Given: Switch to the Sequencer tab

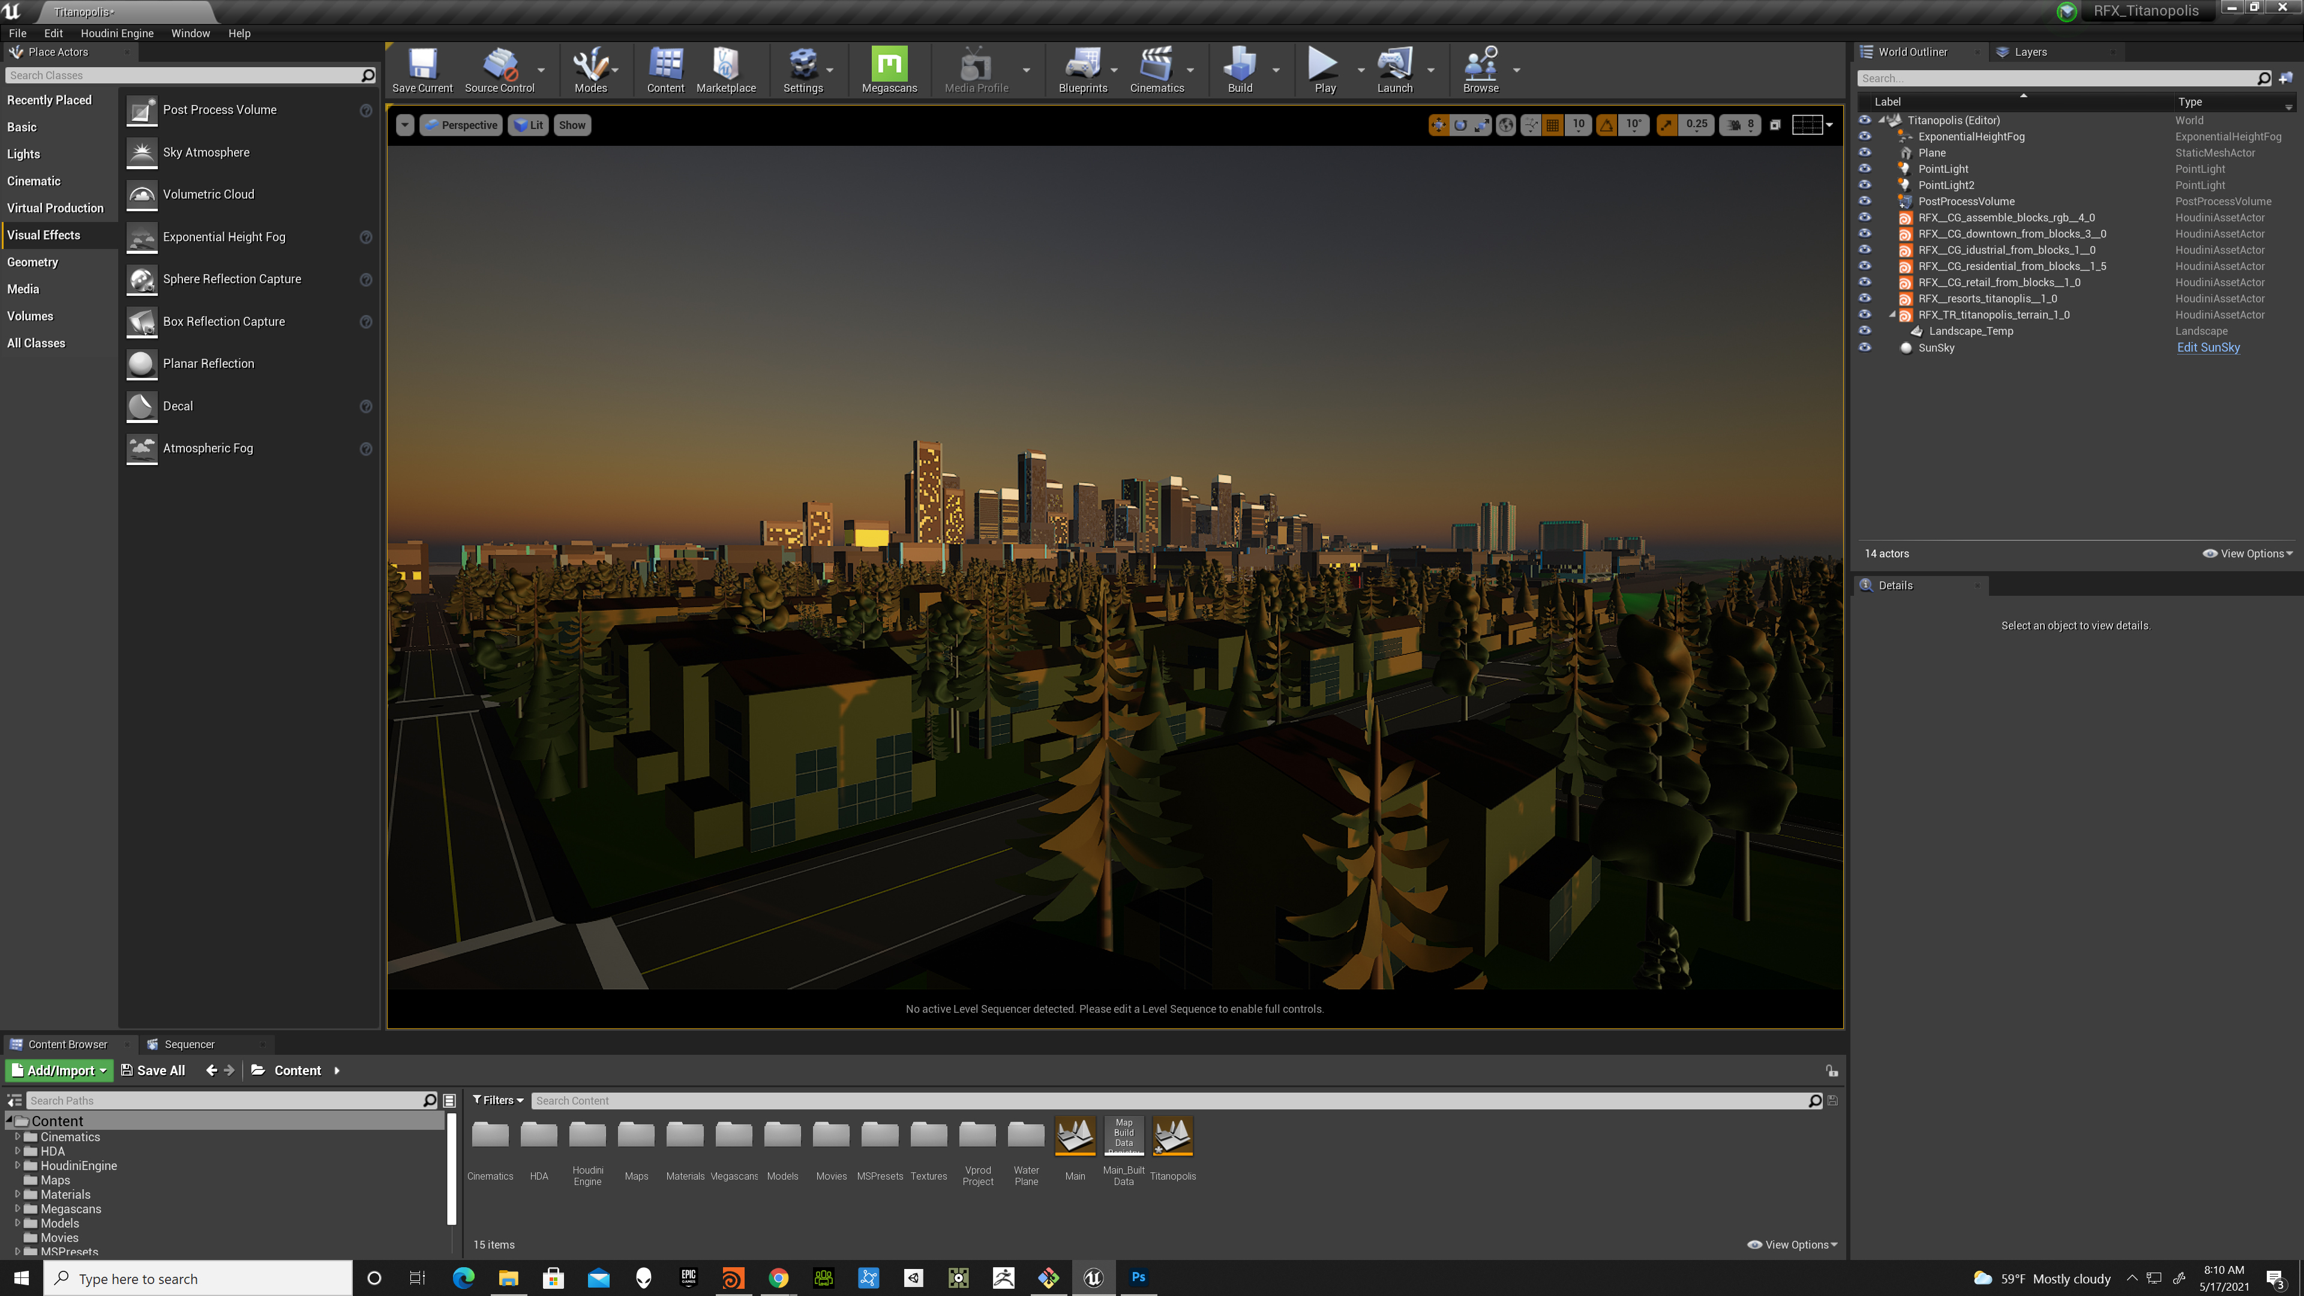Looking at the screenshot, I should tap(190, 1044).
